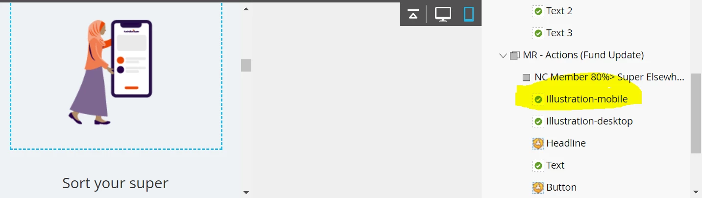Click the woman with phone illustration
This screenshot has height=198, width=702.
pos(110,72)
